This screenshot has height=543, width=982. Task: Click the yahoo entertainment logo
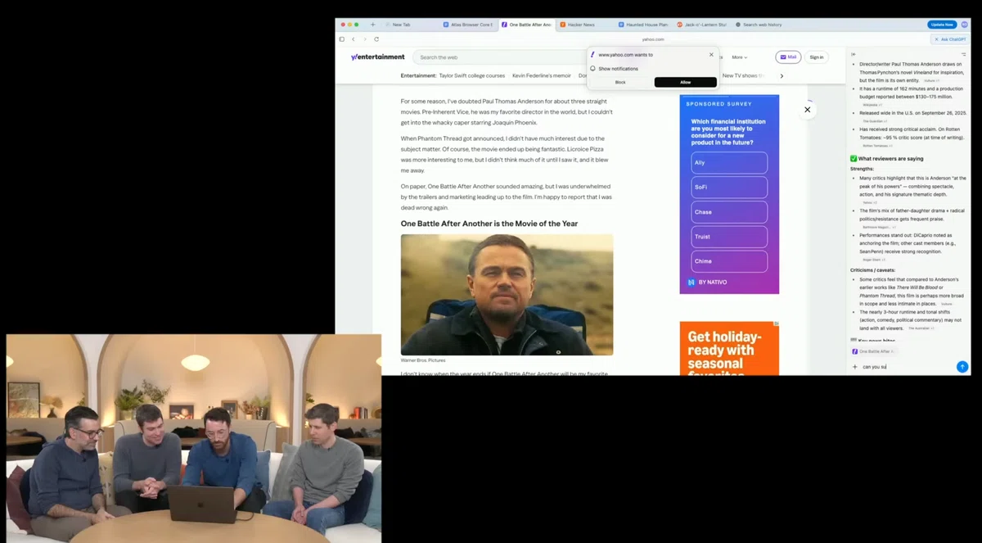(x=377, y=57)
